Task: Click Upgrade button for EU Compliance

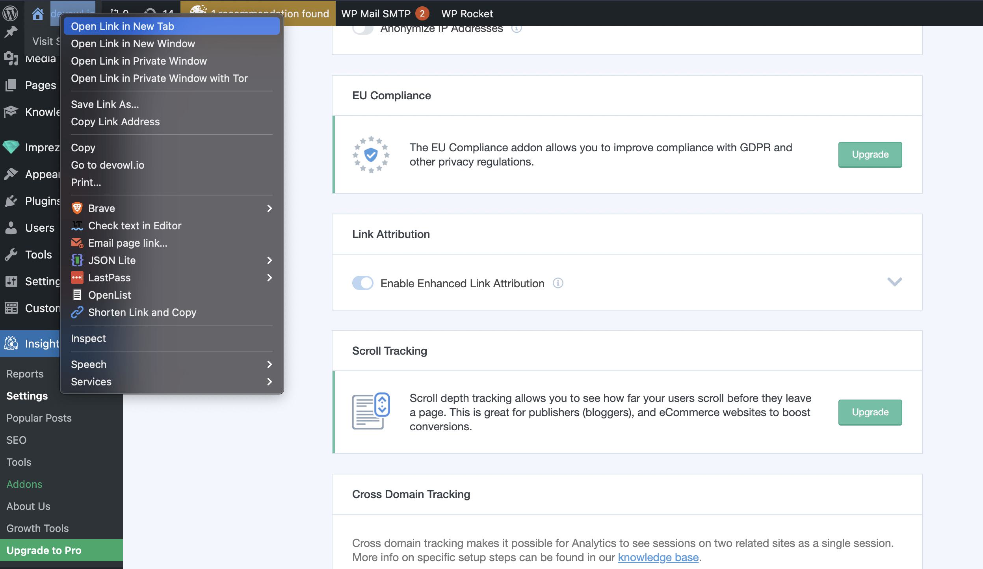Action: [x=870, y=154]
